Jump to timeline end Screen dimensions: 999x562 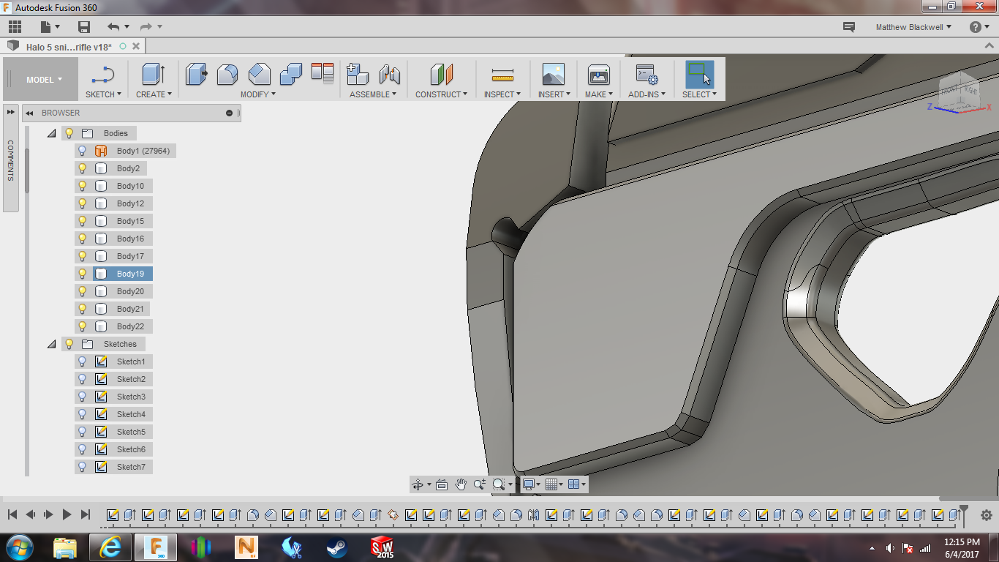pyautogui.click(x=86, y=514)
